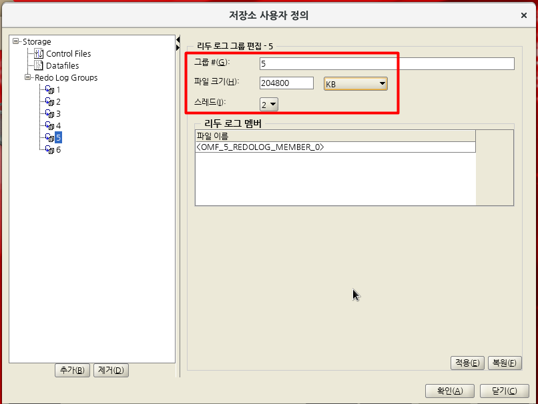The image size is (538, 404).
Task: Click the file size field showing 204800
Action: click(286, 83)
